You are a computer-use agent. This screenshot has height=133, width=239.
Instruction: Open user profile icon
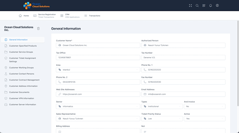coord(217,6)
